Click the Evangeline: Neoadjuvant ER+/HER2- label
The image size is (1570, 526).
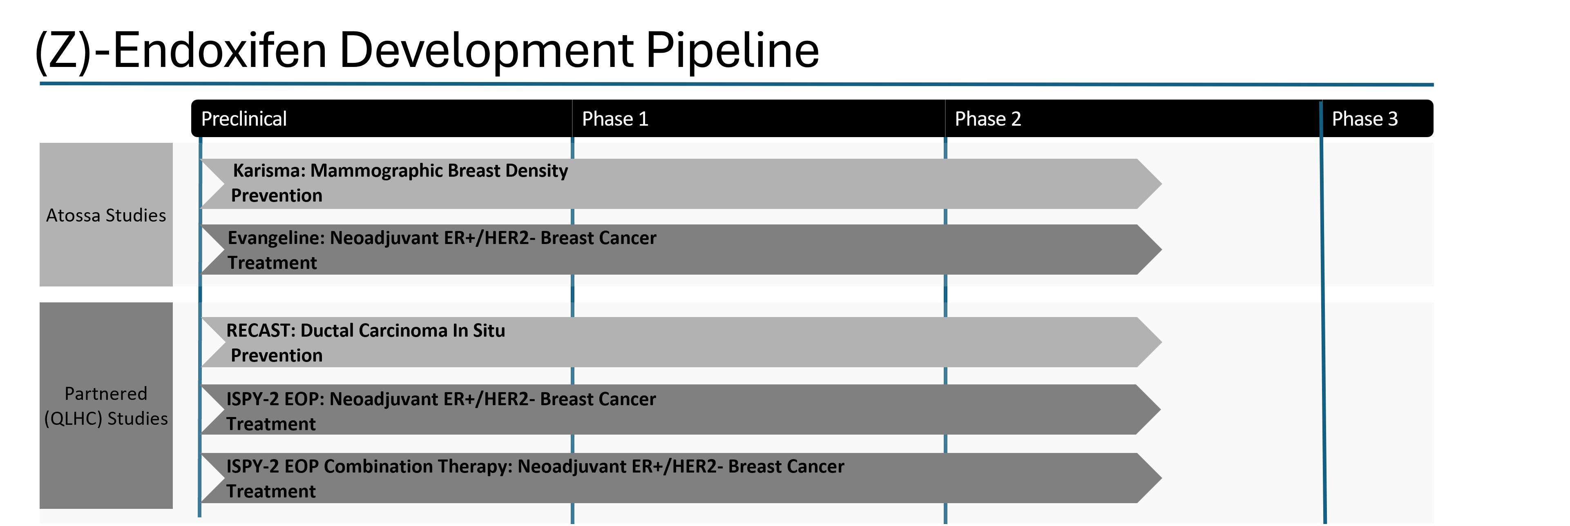click(442, 238)
